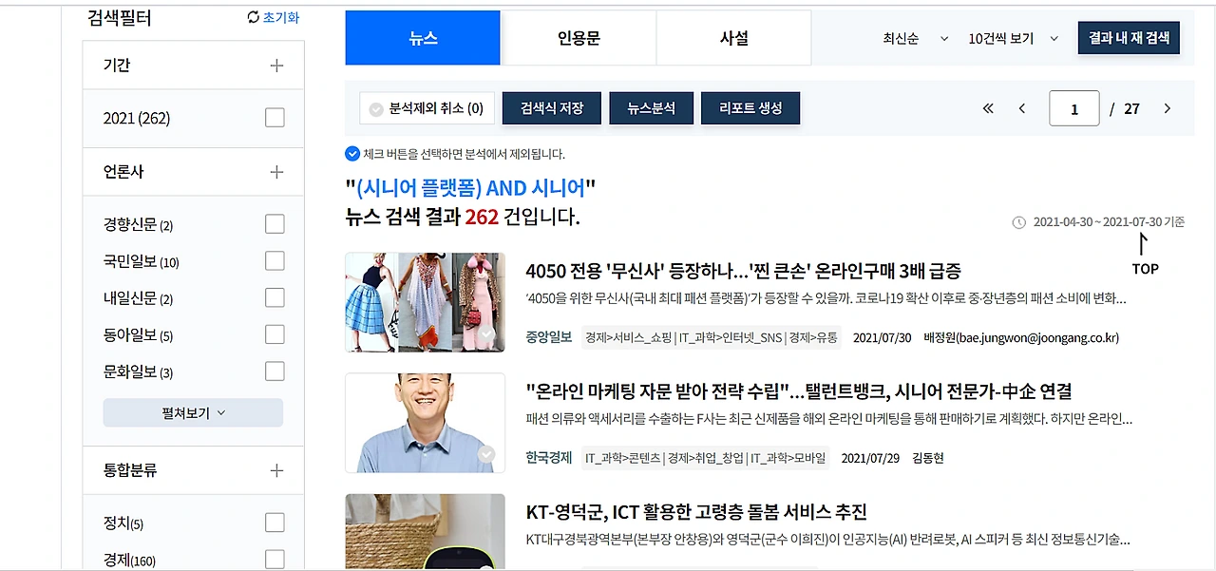Switch to the 인용문 tab
This screenshot has width=1216, height=571.
click(x=579, y=38)
